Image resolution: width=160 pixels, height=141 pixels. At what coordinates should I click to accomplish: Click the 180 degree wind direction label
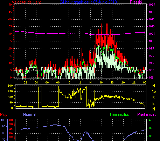[10, 97]
